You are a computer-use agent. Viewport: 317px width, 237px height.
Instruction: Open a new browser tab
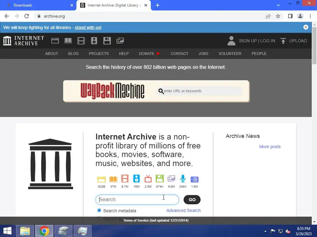click(x=158, y=5)
